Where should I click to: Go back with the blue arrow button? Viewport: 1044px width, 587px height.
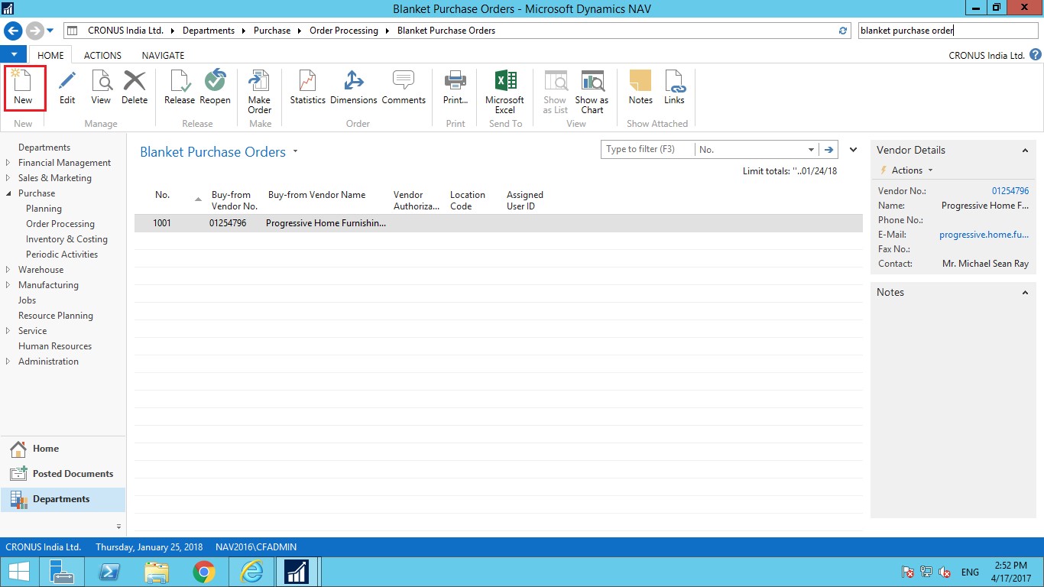tap(13, 31)
